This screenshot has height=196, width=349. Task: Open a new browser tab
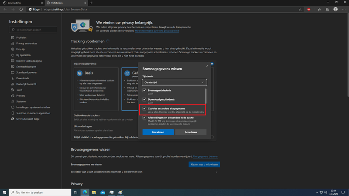point(91,3)
